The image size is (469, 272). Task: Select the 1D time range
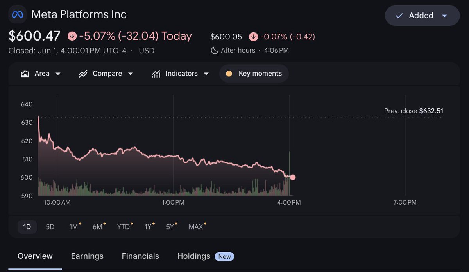pyautogui.click(x=27, y=227)
